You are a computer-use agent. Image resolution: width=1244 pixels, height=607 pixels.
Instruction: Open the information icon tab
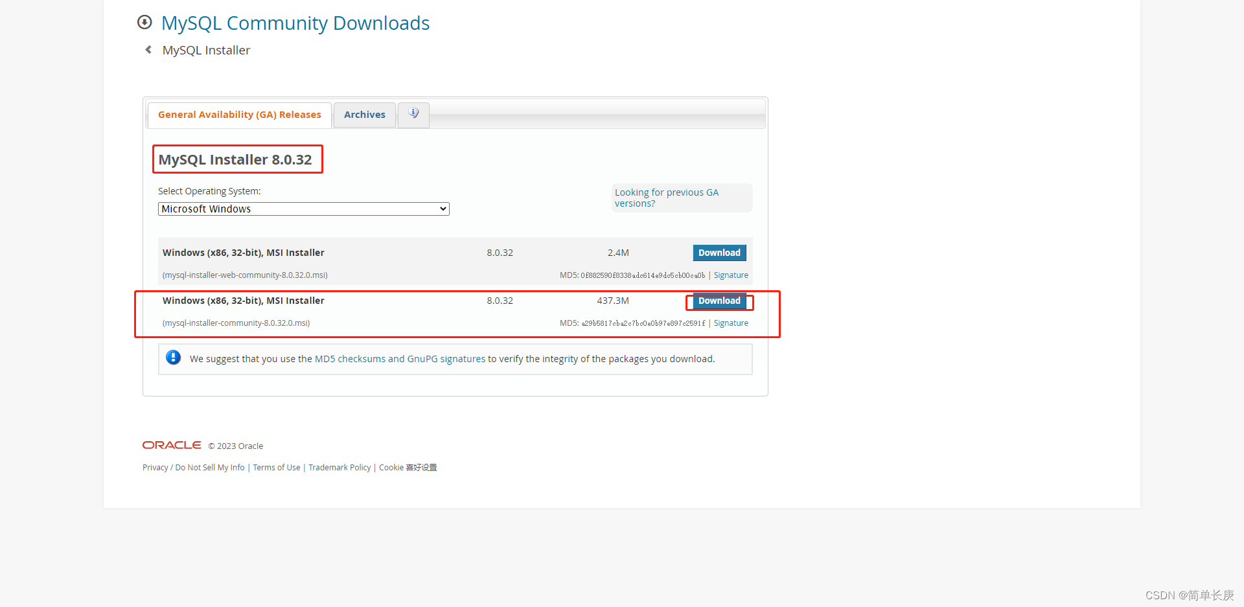[x=413, y=114]
